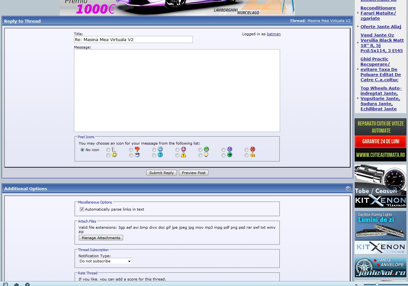
Task: Click the blue winking smiley post icon
Action: (x=160, y=149)
